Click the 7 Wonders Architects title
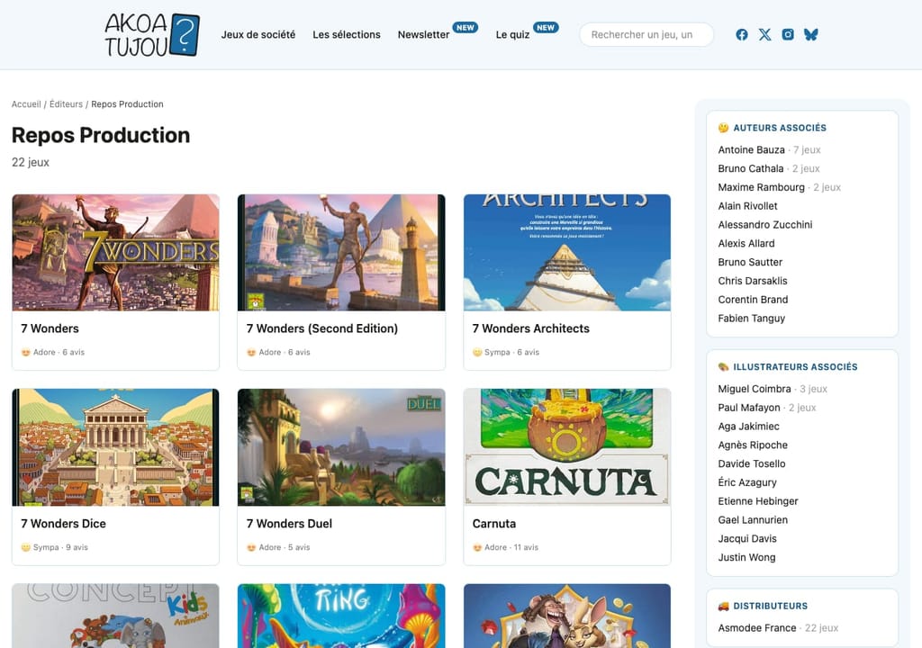Screen dimensions: 922x648 pyautogui.click(x=530, y=328)
